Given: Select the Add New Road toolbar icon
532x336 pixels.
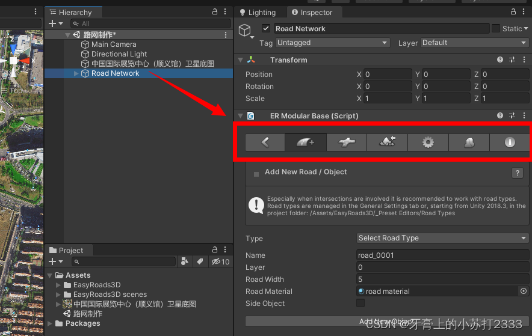Looking at the screenshot, I should (305, 142).
